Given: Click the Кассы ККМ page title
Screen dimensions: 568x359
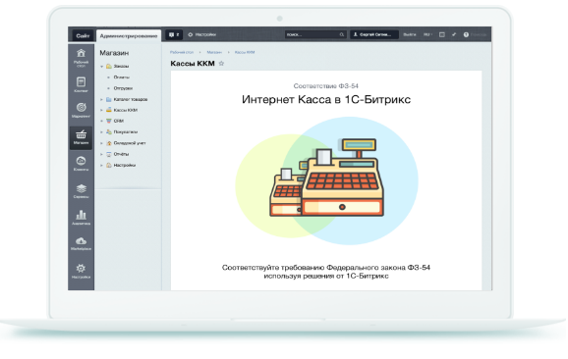Looking at the screenshot, I should pyautogui.click(x=193, y=64).
